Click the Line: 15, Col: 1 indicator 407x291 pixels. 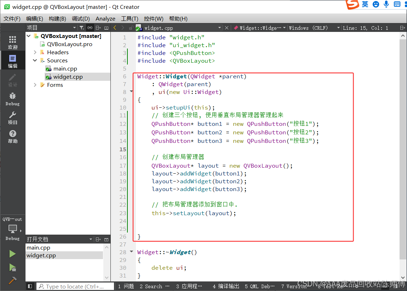click(366, 28)
